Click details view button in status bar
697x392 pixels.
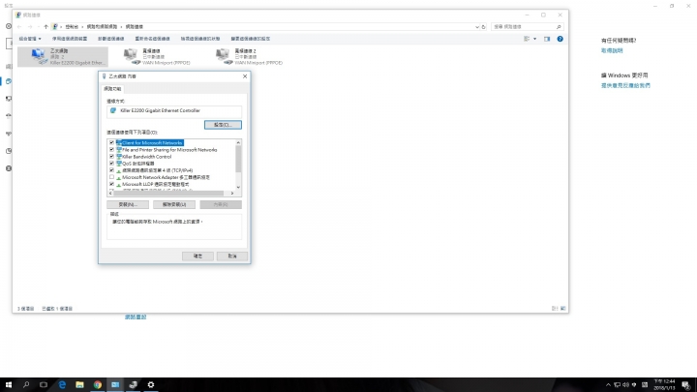pos(555,308)
